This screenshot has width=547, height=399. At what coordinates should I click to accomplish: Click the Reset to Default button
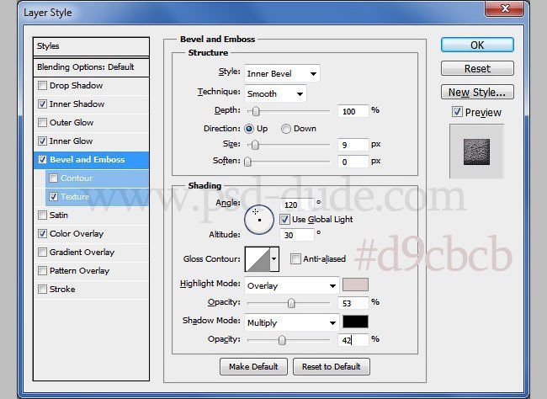click(x=332, y=366)
